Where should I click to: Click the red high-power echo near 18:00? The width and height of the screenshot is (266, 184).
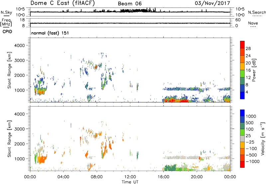[x=184, y=101]
